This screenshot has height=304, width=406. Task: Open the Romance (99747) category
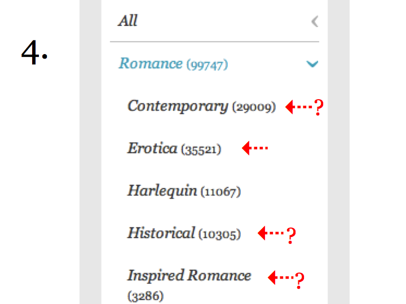173,64
